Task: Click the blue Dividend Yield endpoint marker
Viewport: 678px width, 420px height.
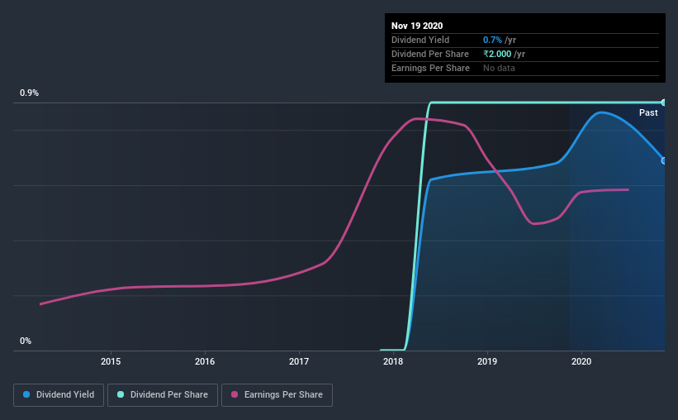Action: point(663,160)
